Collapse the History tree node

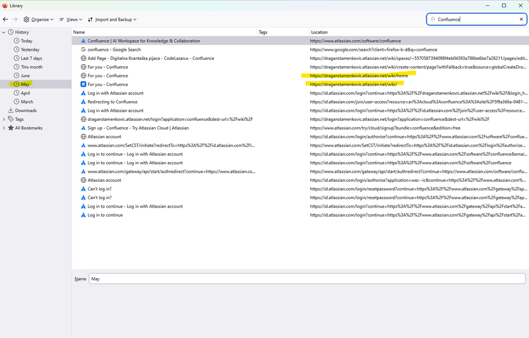click(4, 32)
